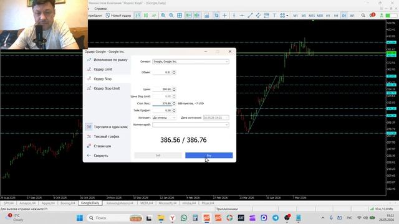Take a chart screenshot with camera icon
This screenshot has width=399, height=224.
tap(206, 16)
